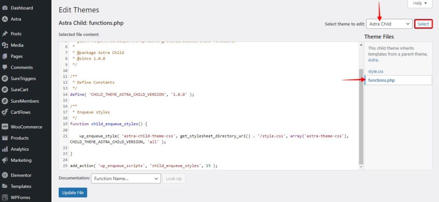Click the Select theme button
The image size is (439, 202).
point(423,24)
